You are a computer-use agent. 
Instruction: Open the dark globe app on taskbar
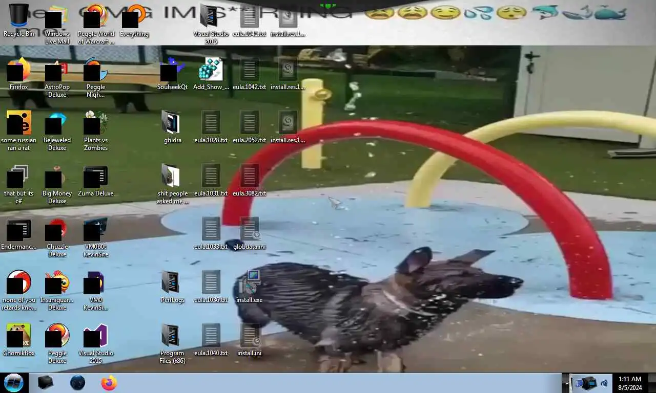pos(77,383)
